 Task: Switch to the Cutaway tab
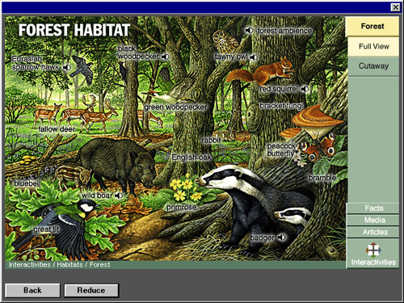373,66
